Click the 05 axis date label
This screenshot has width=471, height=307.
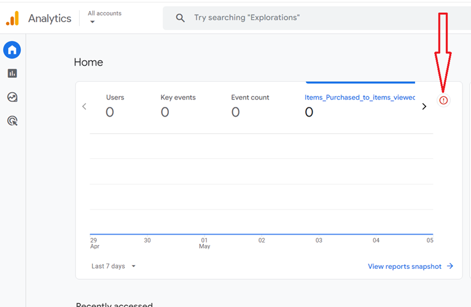430,240
